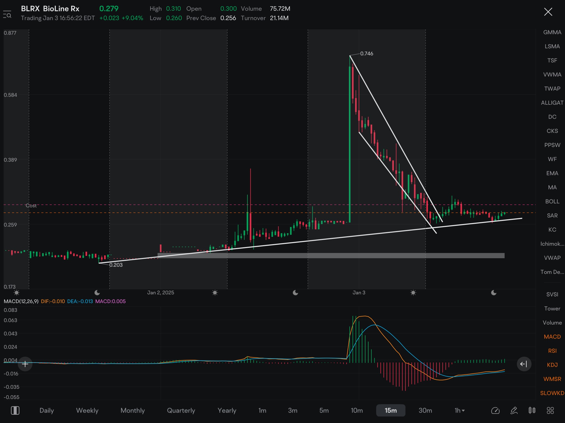Screen dimensions: 565x423
Task: Open MACD(12,26,9) settings label
Action: (21, 301)
